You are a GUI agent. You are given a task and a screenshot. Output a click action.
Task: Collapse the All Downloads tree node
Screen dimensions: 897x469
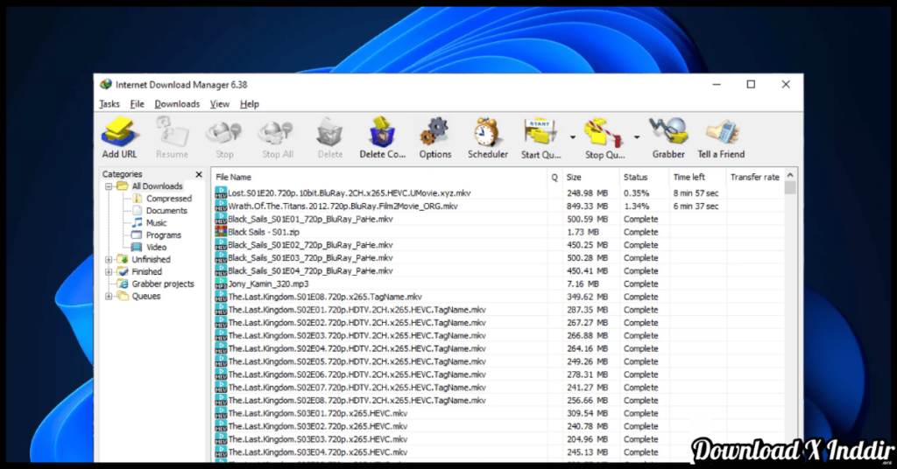[109, 186]
